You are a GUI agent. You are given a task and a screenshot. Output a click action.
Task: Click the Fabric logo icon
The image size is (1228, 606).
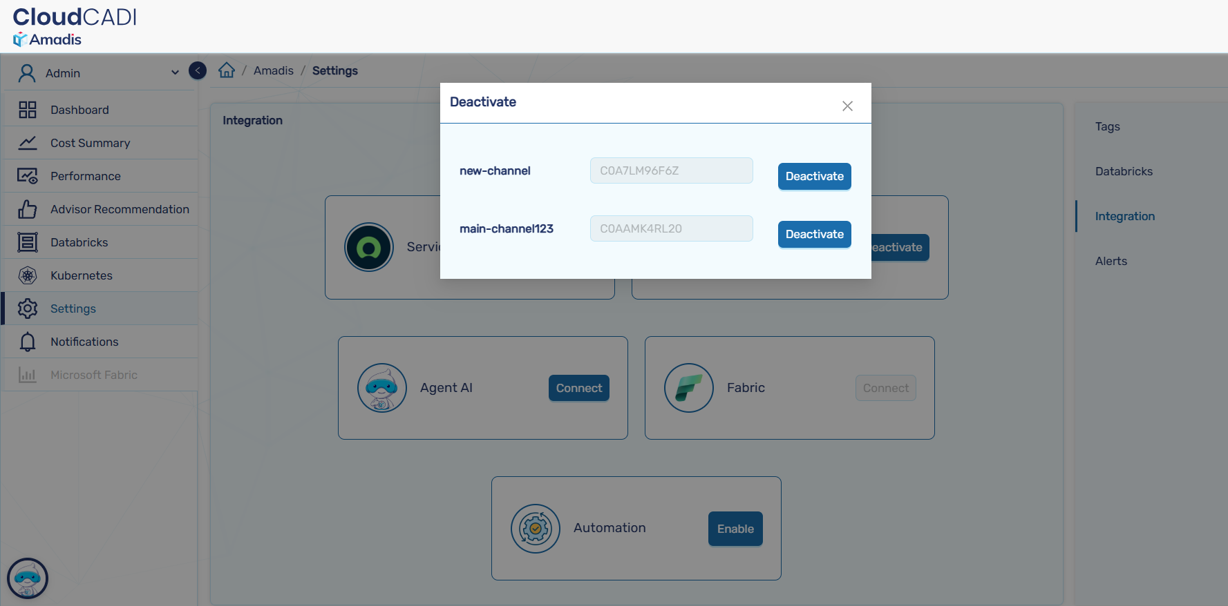[688, 388]
